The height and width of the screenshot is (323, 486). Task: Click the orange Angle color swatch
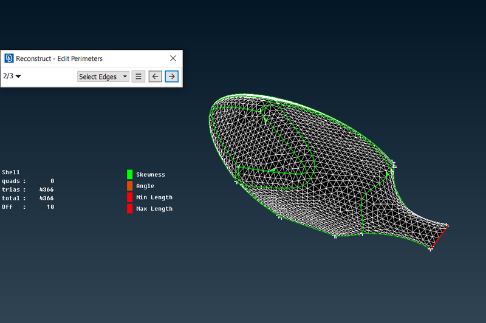(x=130, y=186)
